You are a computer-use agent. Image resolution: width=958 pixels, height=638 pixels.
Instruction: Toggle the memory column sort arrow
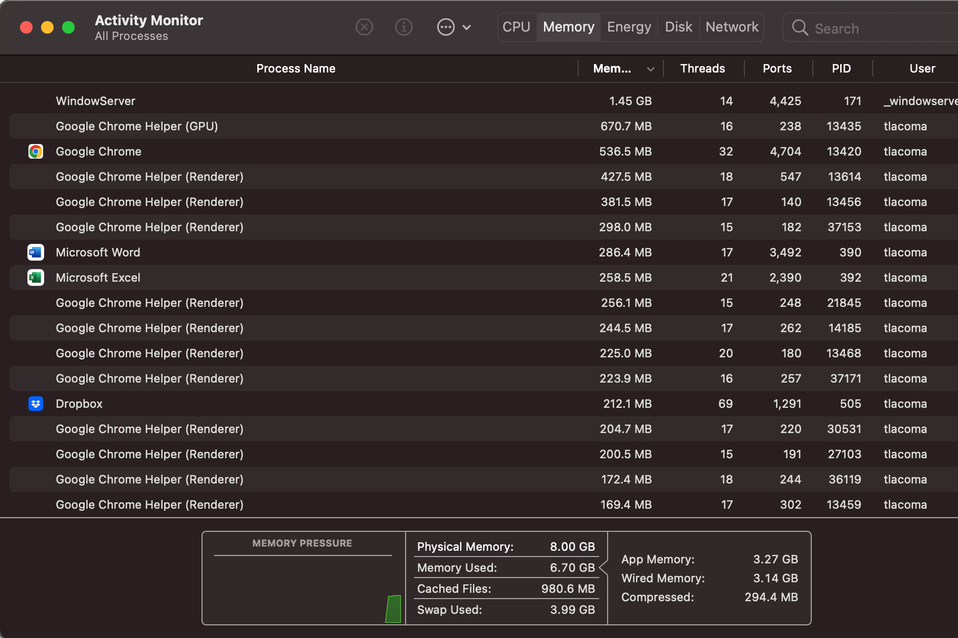pyautogui.click(x=651, y=69)
